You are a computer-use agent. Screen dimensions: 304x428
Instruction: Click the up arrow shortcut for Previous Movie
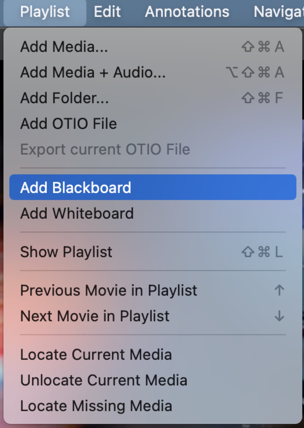[x=279, y=290]
